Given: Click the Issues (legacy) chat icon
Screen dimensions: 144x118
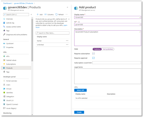Looking at the screenshot, I should pos(4,108).
